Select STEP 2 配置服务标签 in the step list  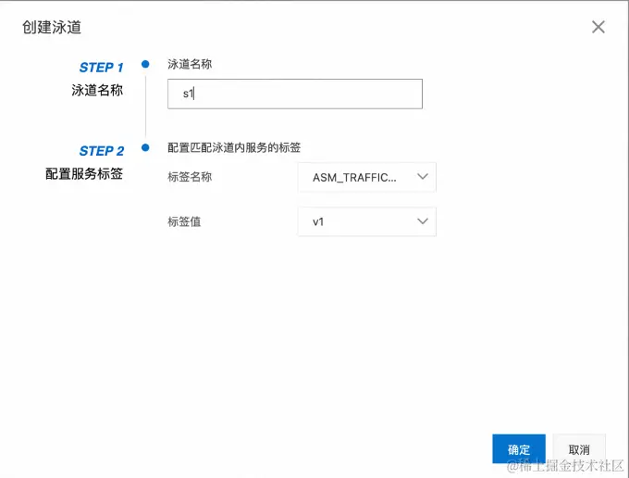pos(85,162)
